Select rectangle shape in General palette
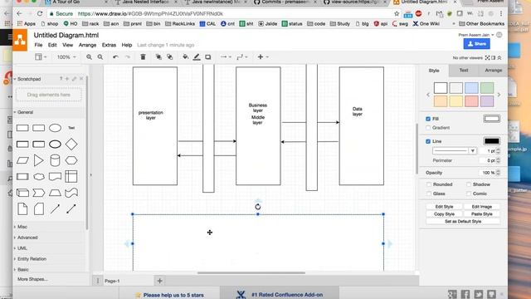Viewport: 531px width, 299px height. click(22, 128)
